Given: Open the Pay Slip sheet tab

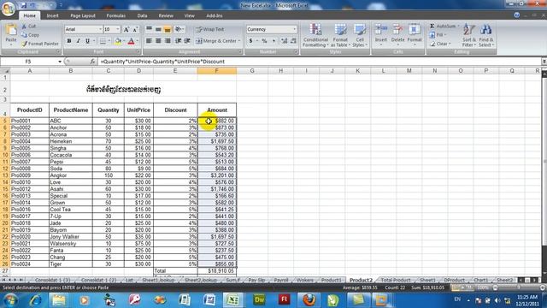Looking at the screenshot, I should 256,280.
